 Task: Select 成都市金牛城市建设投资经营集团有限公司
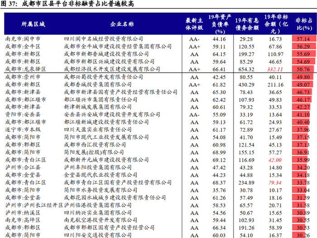(118, 47)
